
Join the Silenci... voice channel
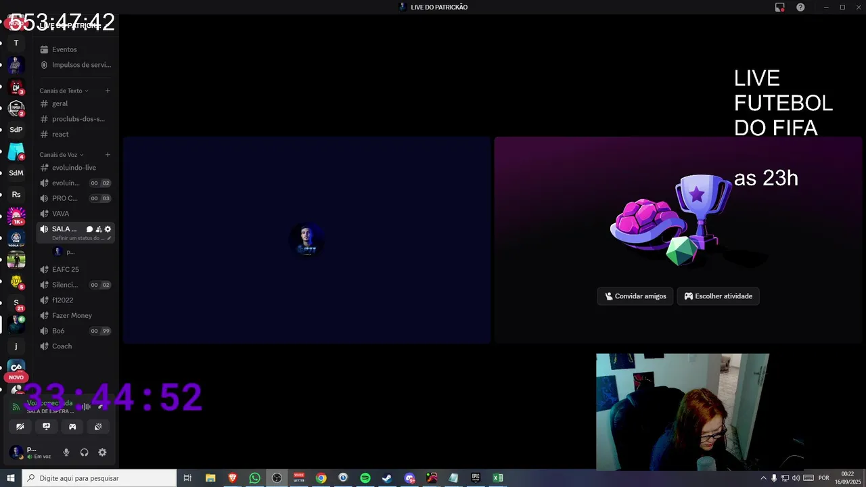[x=74, y=285]
